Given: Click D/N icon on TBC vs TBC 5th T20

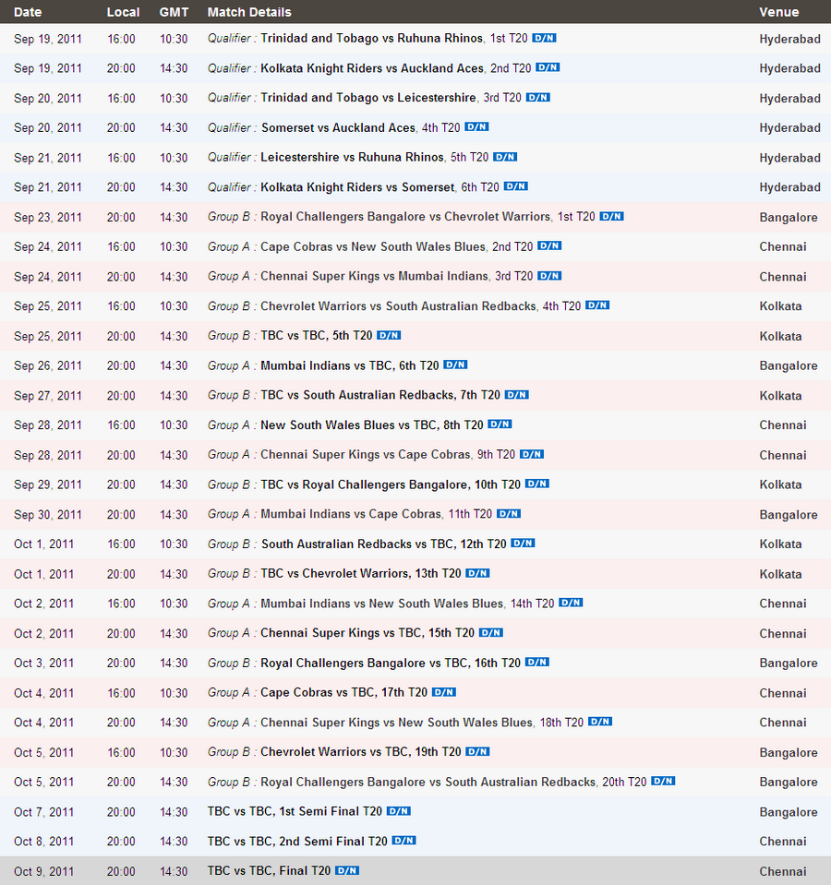Looking at the screenshot, I should (x=389, y=335).
